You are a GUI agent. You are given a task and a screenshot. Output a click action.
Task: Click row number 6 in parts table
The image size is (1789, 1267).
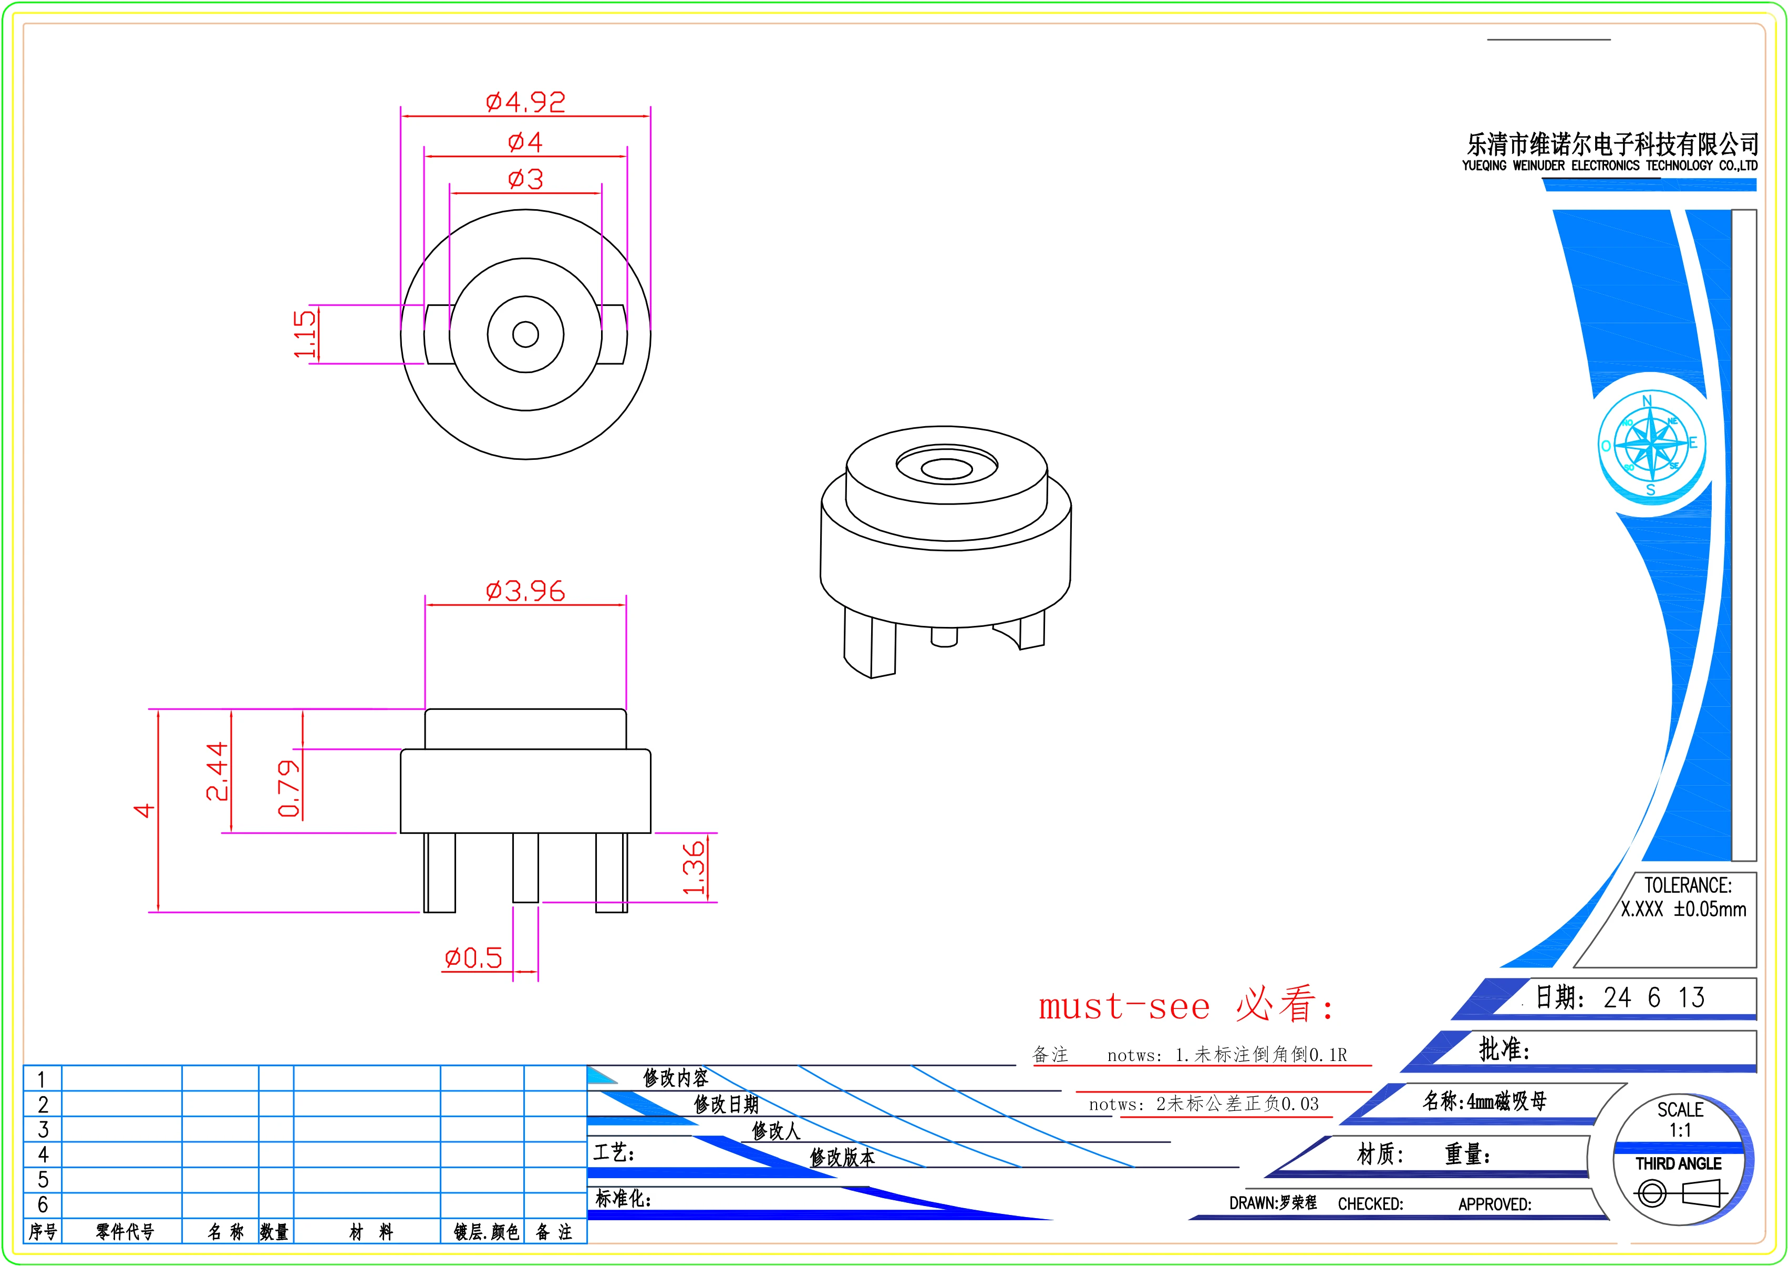(x=43, y=1204)
